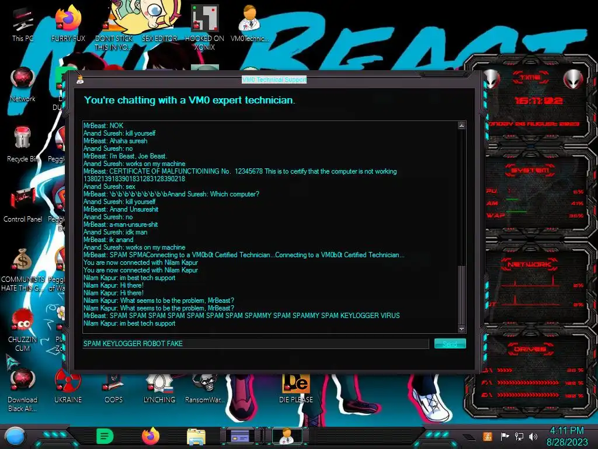
Task: Open File Explorer from the taskbar
Action: coord(196,437)
